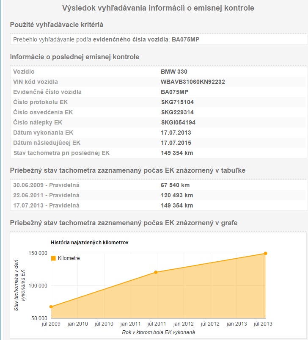Click sticker number SKGi054194

pyautogui.click(x=178, y=122)
